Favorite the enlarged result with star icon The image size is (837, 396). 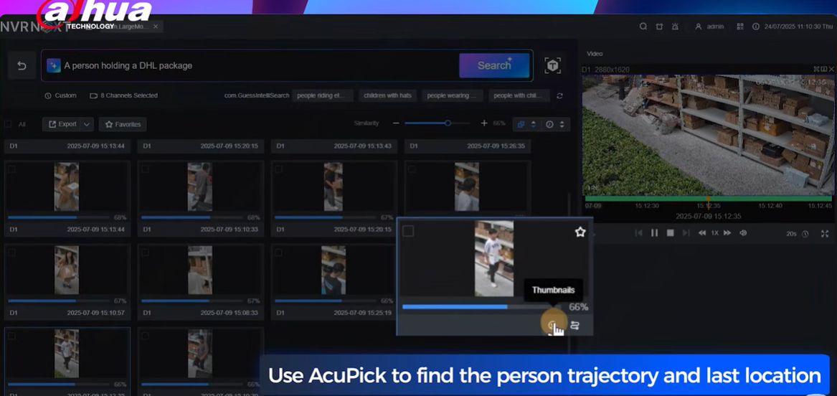580,232
